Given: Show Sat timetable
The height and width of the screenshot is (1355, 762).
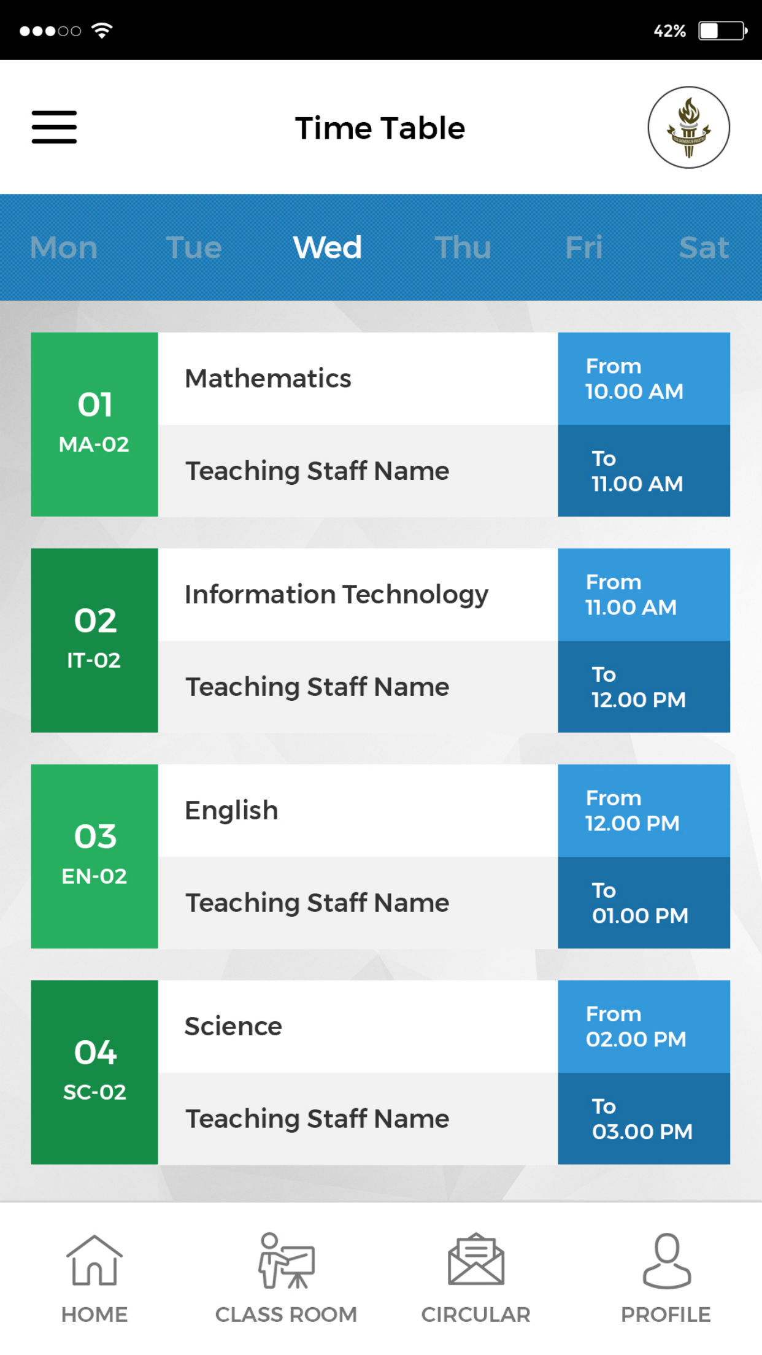Looking at the screenshot, I should pos(704,248).
